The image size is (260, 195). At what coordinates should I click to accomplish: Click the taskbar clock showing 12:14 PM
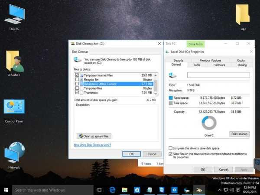[250, 190]
